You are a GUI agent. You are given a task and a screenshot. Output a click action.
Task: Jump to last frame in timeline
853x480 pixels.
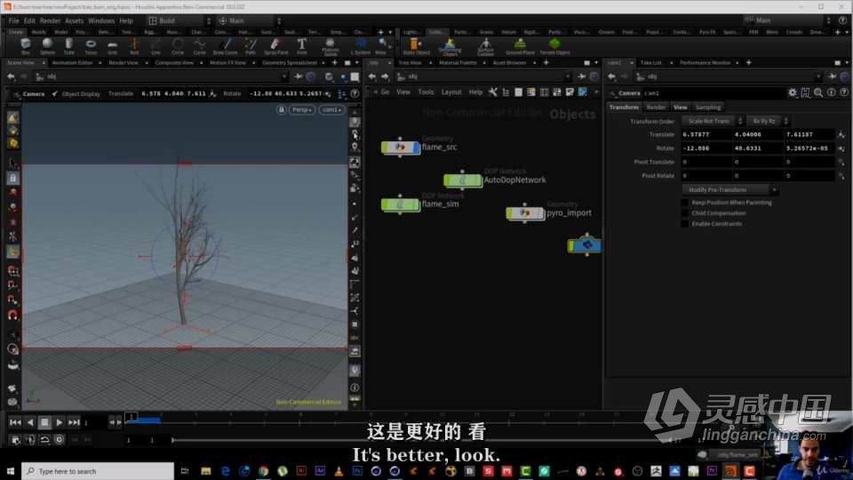pos(74,422)
